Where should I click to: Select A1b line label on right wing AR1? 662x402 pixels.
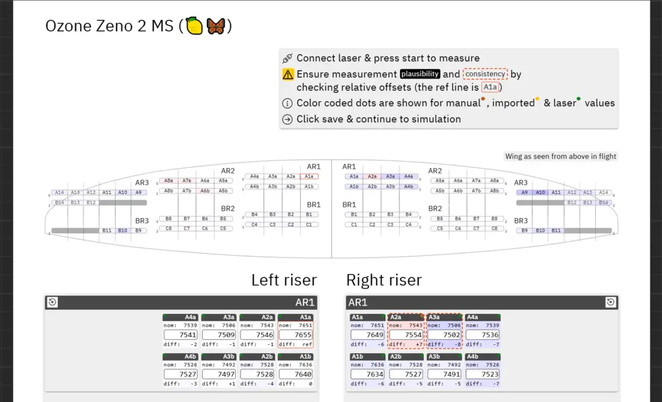(354, 187)
